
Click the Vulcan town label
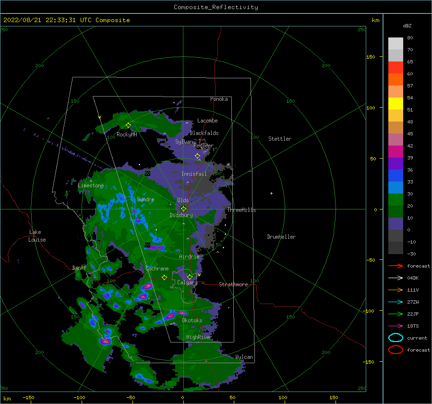(244, 357)
